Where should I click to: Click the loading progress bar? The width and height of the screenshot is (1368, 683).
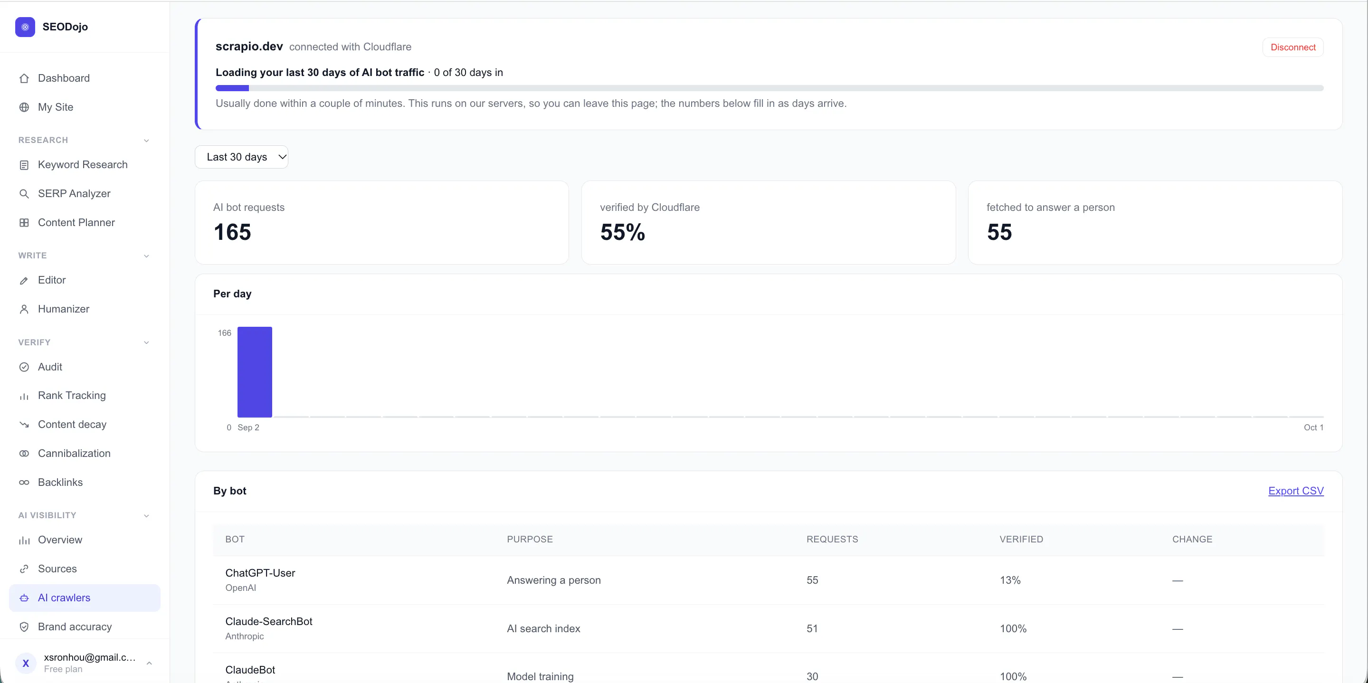(x=769, y=88)
